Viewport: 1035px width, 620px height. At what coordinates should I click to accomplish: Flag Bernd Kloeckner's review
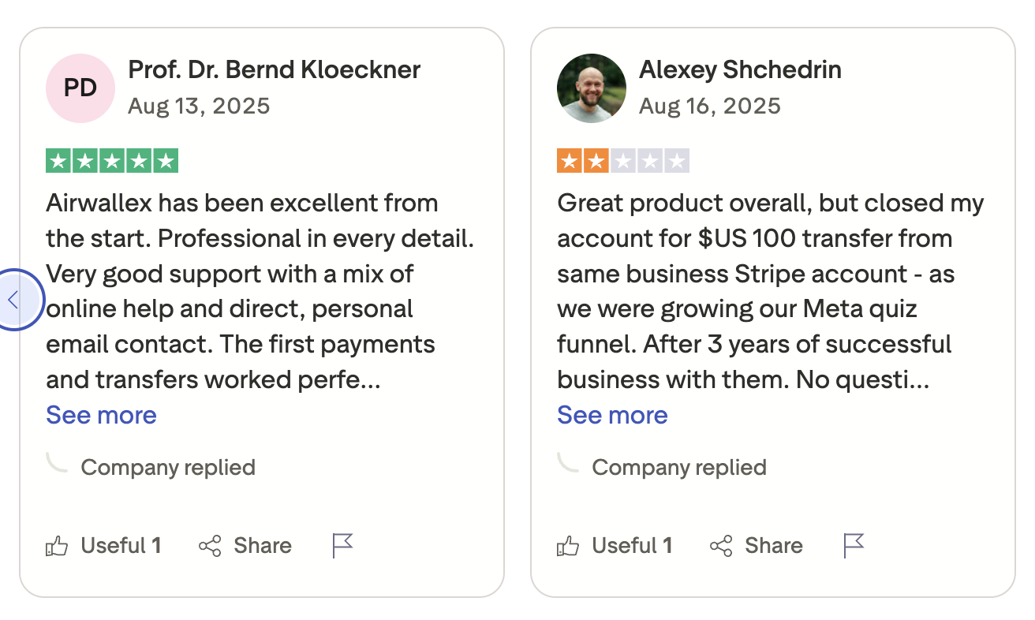click(342, 545)
